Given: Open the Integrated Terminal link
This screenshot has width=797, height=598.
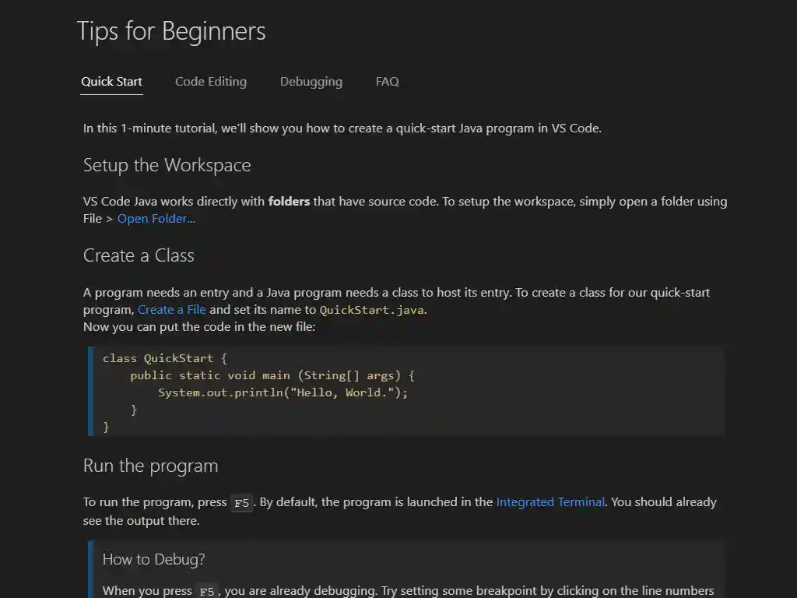Looking at the screenshot, I should pyautogui.click(x=549, y=501).
